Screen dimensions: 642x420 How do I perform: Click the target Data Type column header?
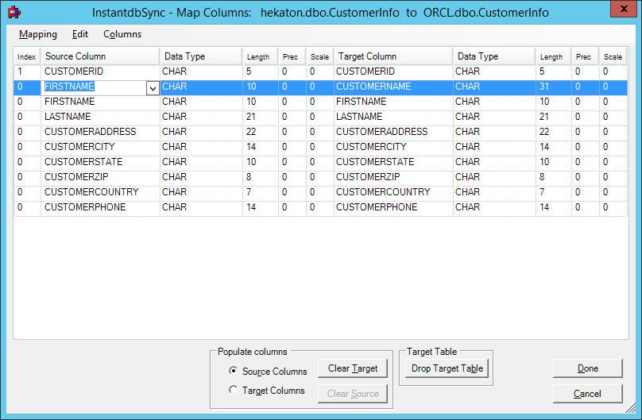[x=494, y=56]
